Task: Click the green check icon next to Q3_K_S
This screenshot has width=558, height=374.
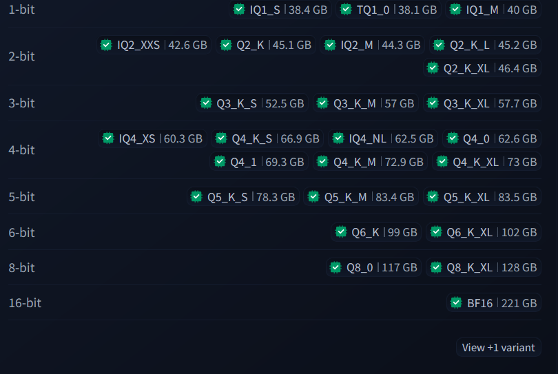Action: [206, 103]
